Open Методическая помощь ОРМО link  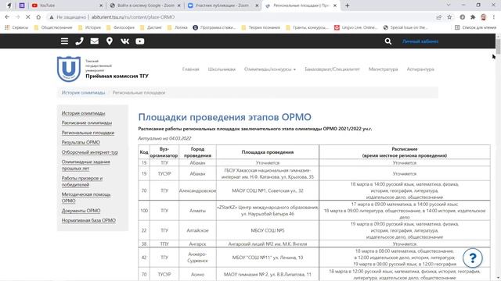[86, 197]
